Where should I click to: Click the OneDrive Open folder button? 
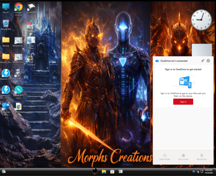coord(165,157)
